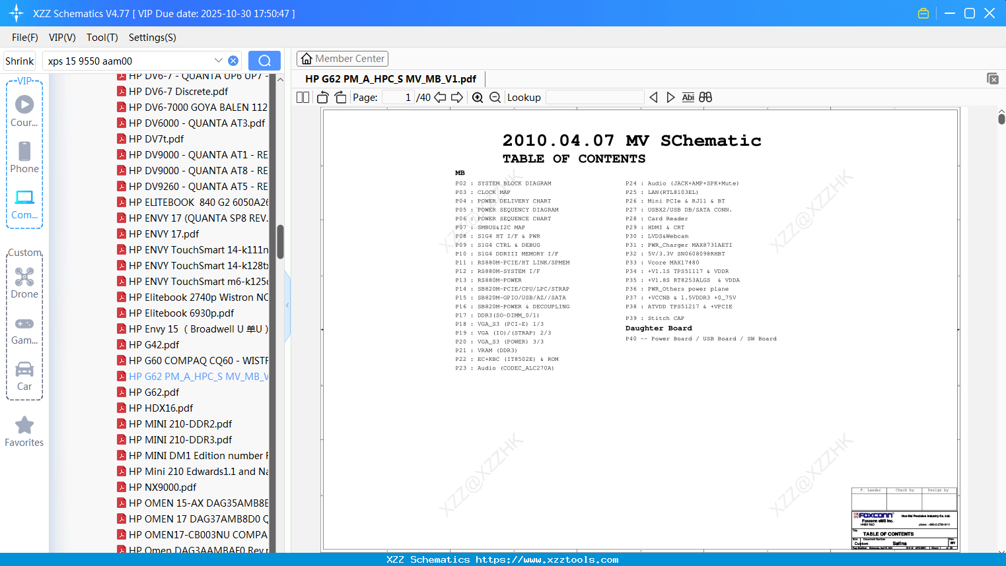This screenshot has height=566, width=1006.
Task: Select the HP G62 PM_A_HPC_S document tab
Action: [x=391, y=79]
